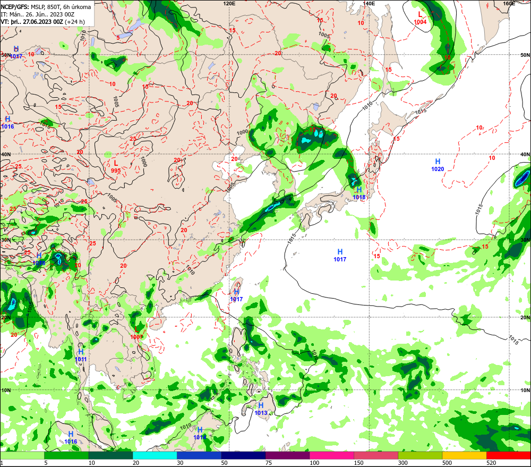Click the legend value 75
531x467 pixels.
[x=269, y=463]
